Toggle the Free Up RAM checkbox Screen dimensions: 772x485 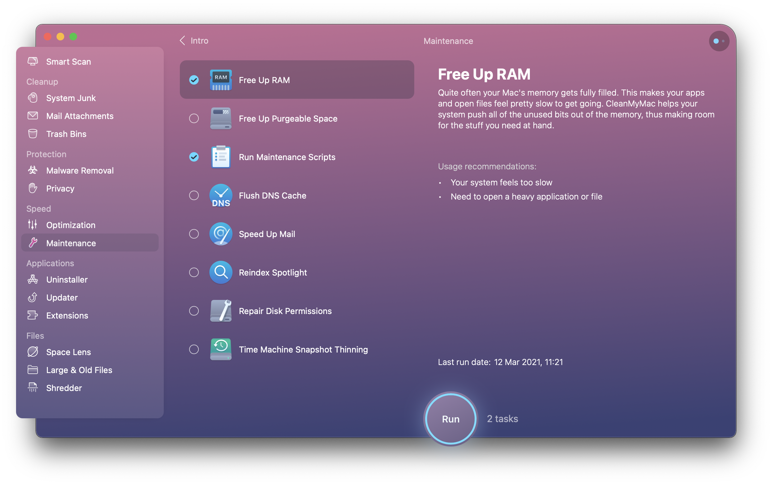pyautogui.click(x=194, y=80)
